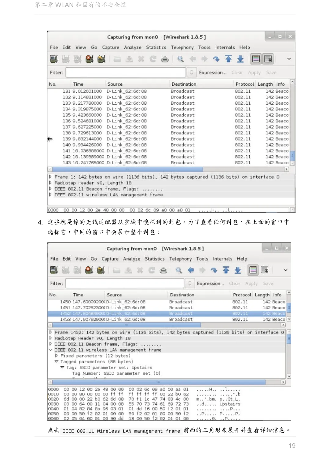Open the Internals menu in lower window
This screenshot has height=467, width=330.
pyautogui.click(x=222, y=259)
